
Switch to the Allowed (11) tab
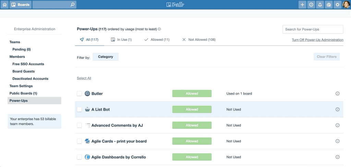tap(157, 40)
